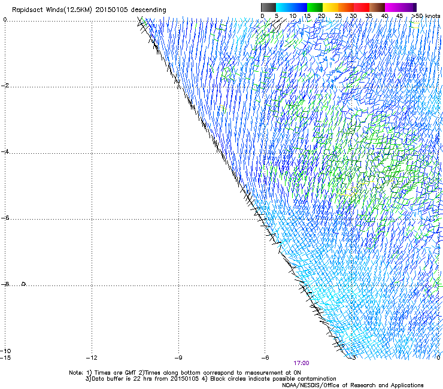
Task: Click the latitude axis label '-2'
Action: 5,86
